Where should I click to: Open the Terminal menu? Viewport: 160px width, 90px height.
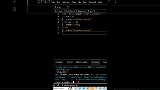[92, 2]
